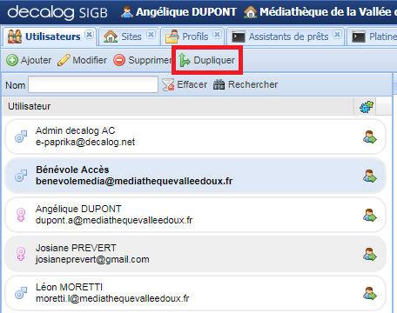The height and width of the screenshot is (313, 397).
Task: Select the Léon MORETTI user name
Action: point(69,287)
